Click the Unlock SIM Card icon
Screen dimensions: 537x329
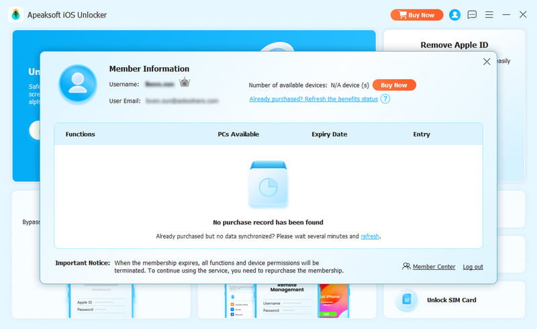tap(406, 300)
